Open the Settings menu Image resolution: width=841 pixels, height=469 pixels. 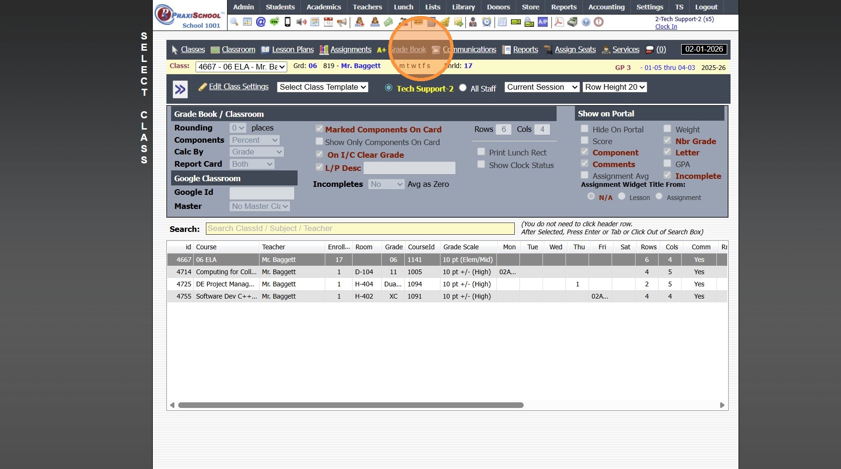(650, 7)
